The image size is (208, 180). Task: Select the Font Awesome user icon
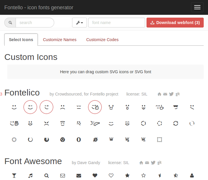[192, 176]
